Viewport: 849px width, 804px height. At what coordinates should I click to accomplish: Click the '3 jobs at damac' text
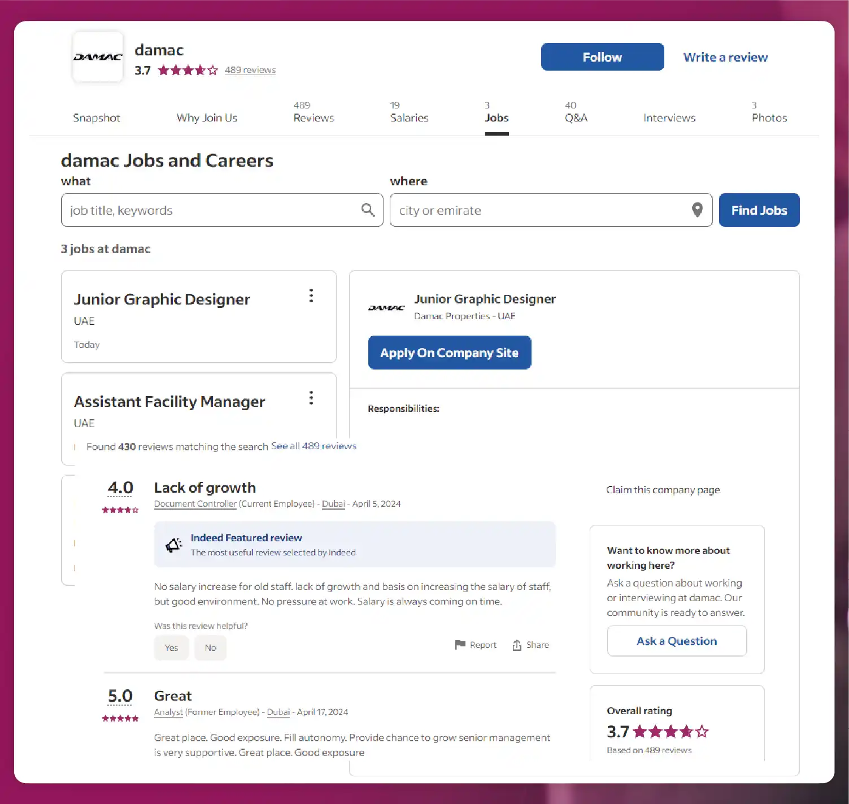(106, 249)
